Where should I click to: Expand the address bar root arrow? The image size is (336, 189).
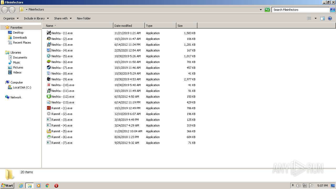[x=27, y=10]
